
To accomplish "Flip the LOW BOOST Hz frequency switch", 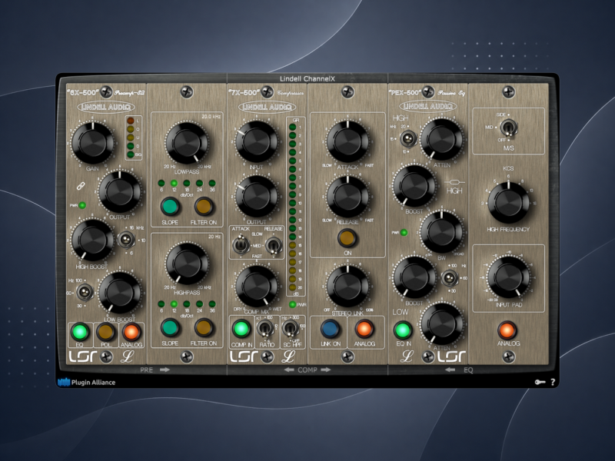I will [85, 292].
